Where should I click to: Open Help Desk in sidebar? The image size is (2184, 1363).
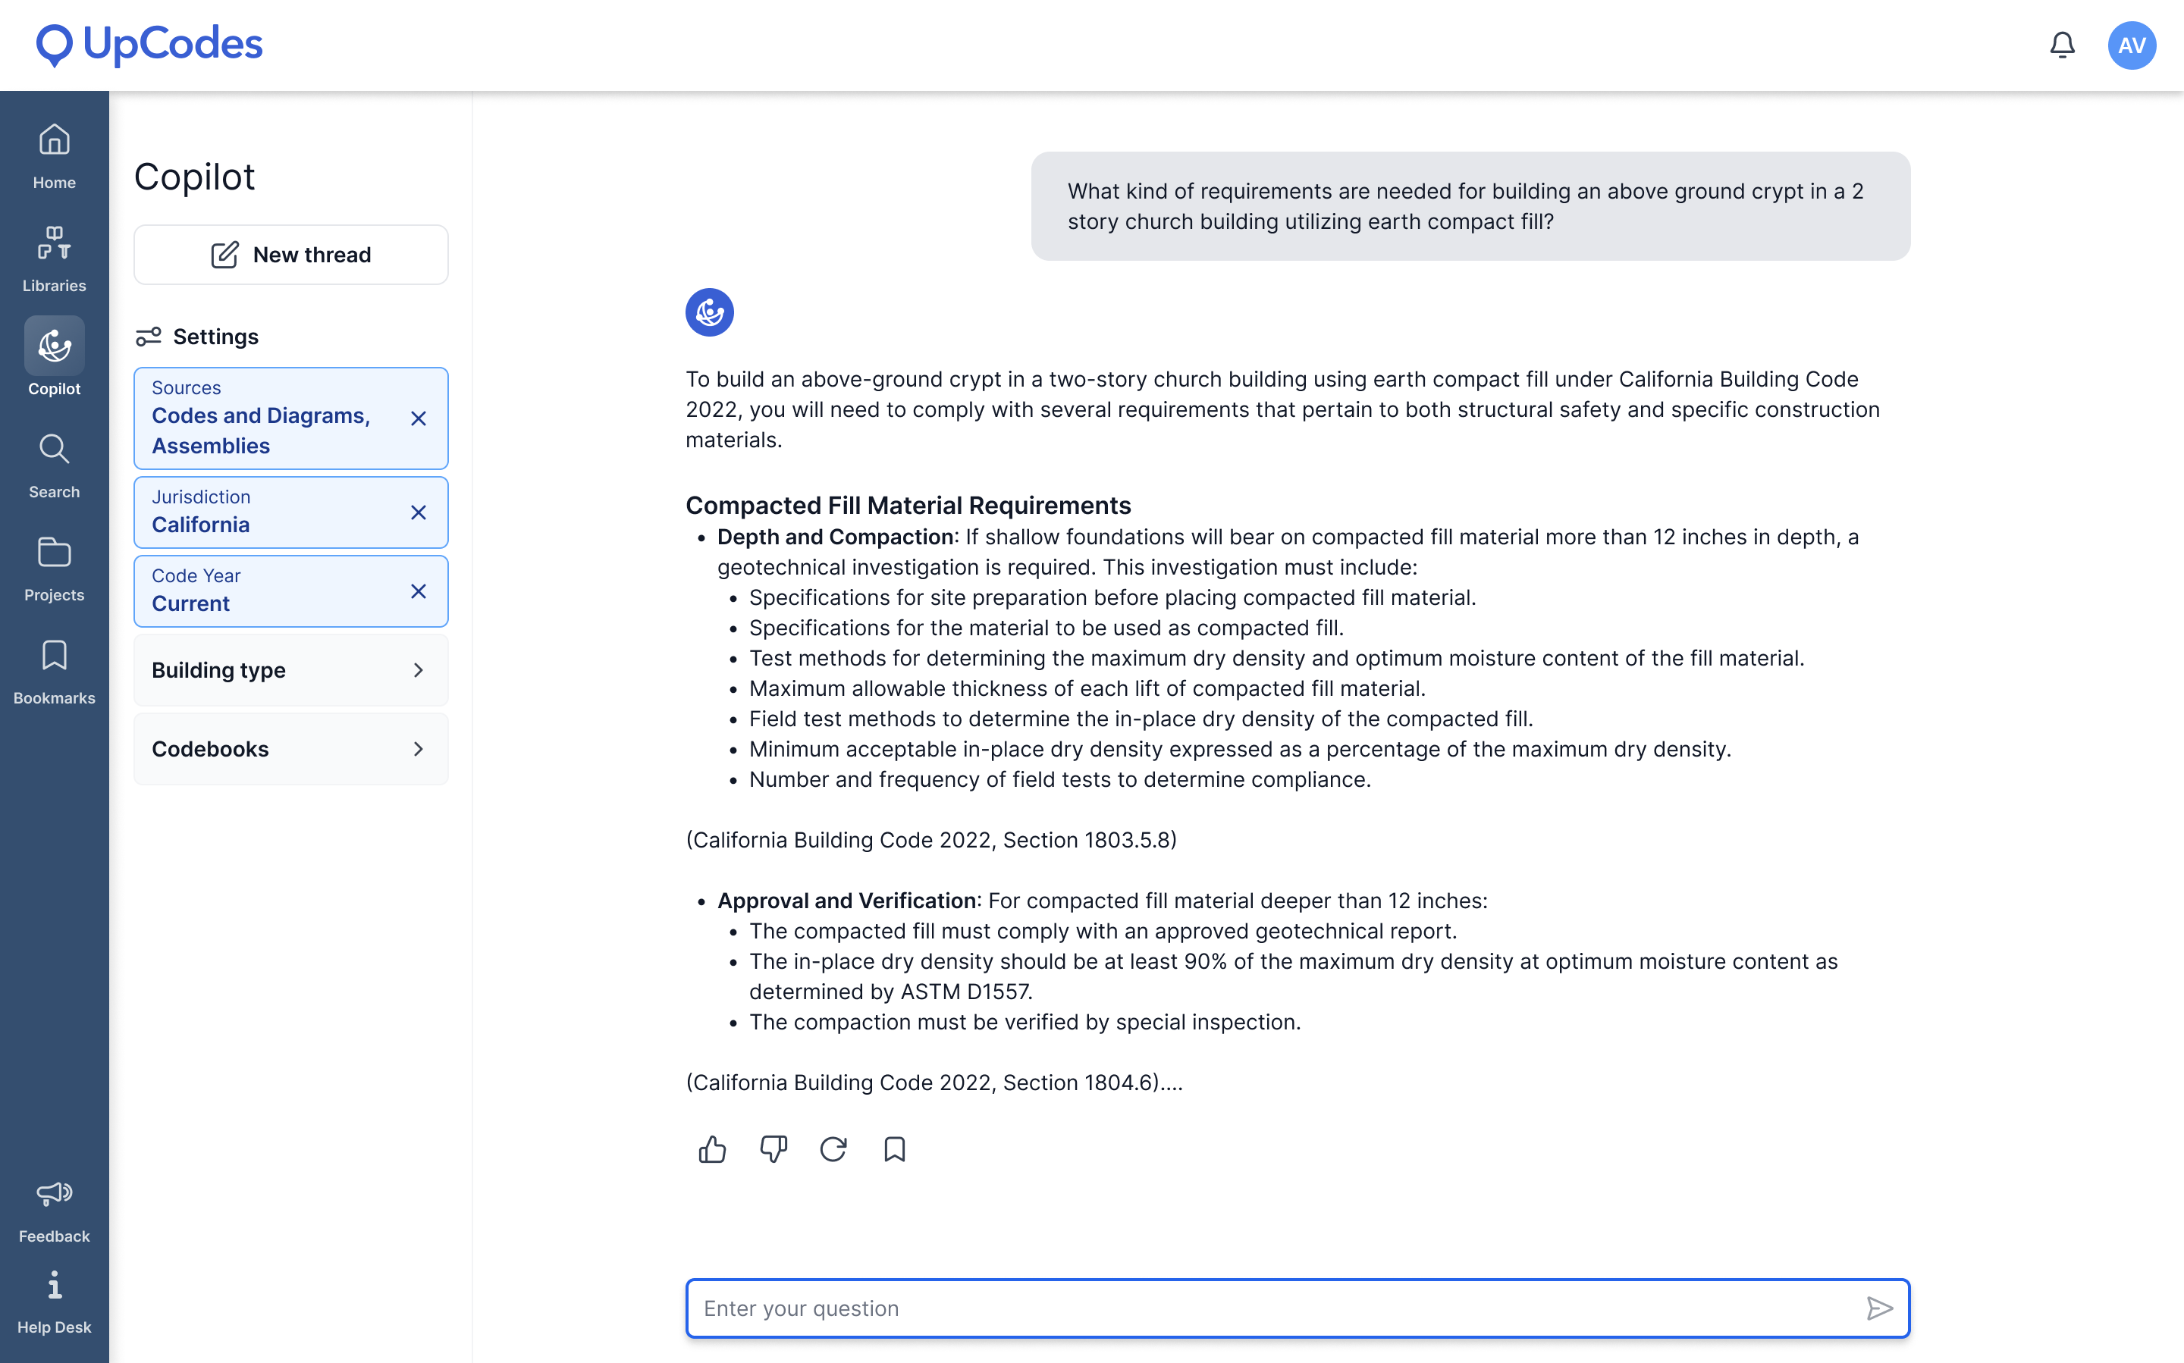pyautogui.click(x=54, y=1302)
